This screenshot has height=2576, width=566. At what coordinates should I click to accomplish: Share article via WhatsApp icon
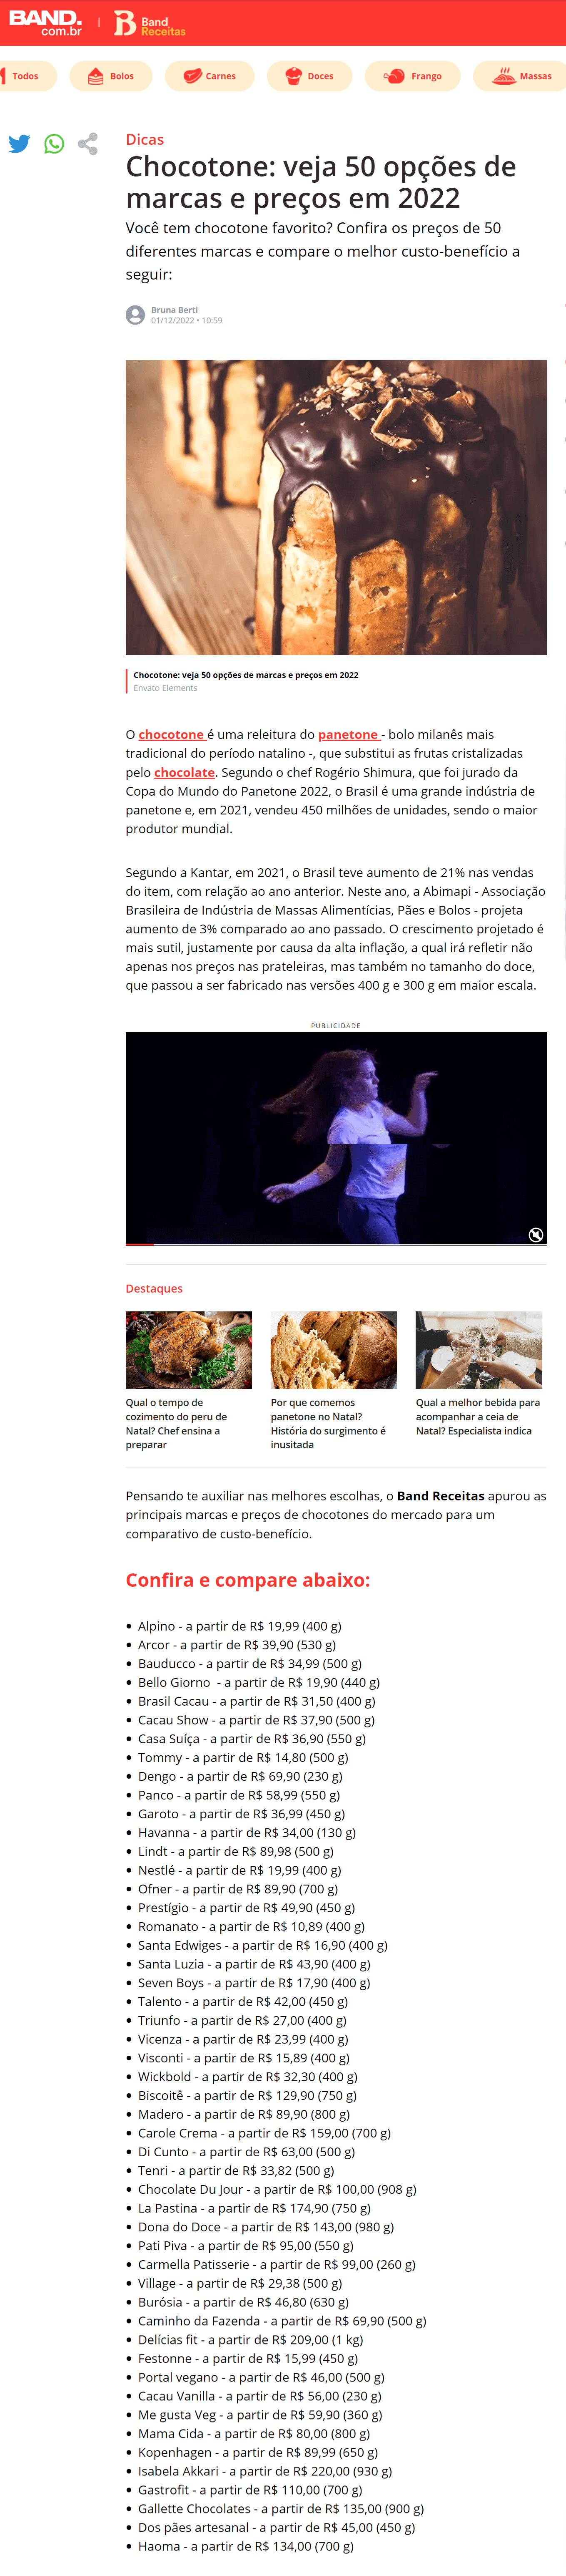tap(54, 144)
